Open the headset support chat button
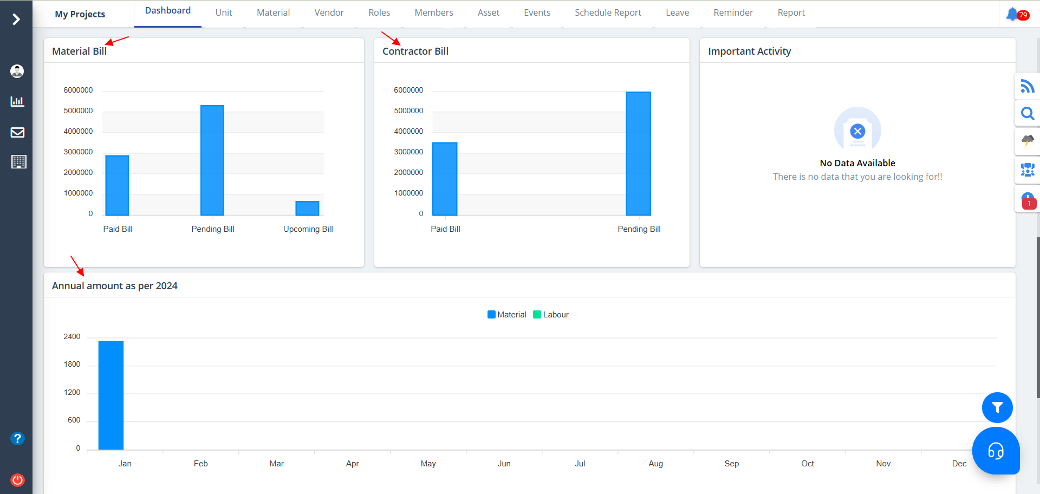Screen dimensions: 1040x494 [x=996, y=451]
